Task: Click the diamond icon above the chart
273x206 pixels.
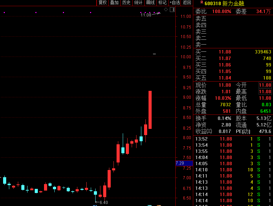Action: [x=166, y=10]
